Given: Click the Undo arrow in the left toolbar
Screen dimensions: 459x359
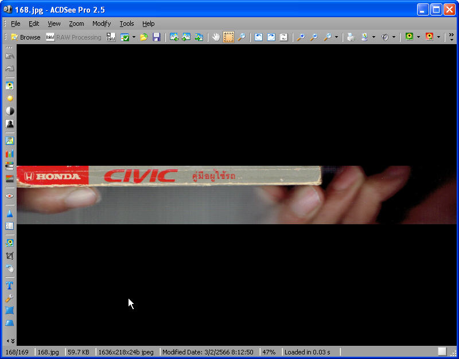Looking at the screenshot, I should coord(9,56).
